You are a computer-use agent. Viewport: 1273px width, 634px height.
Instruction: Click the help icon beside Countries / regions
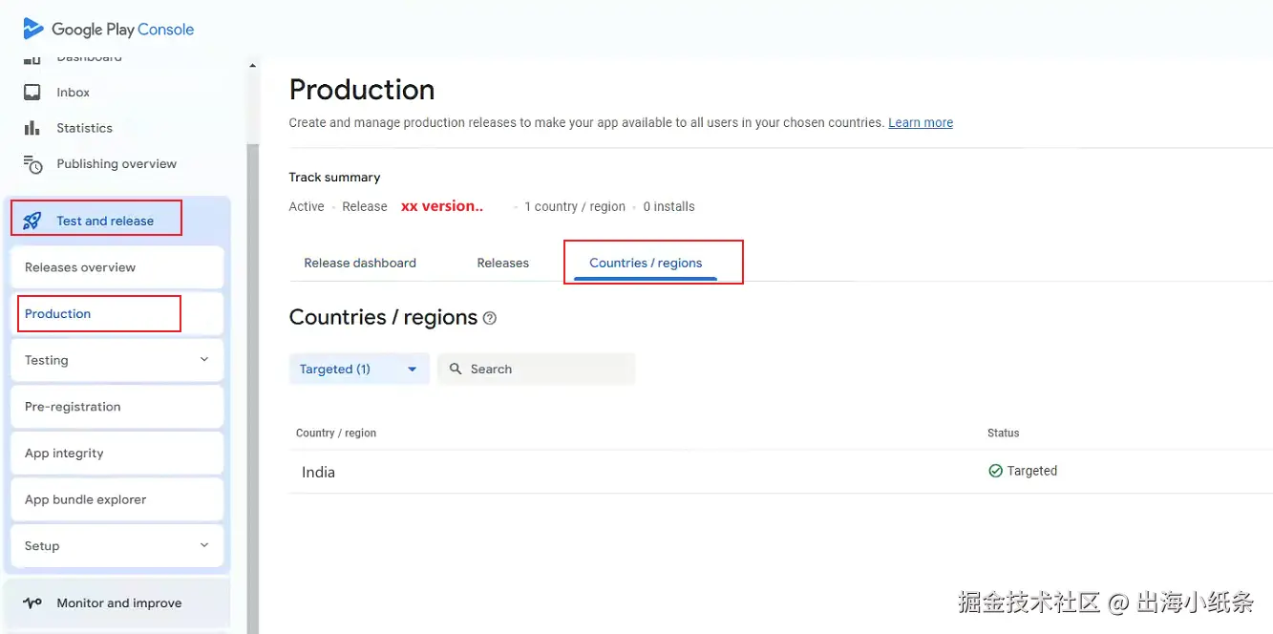pos(490,318)
